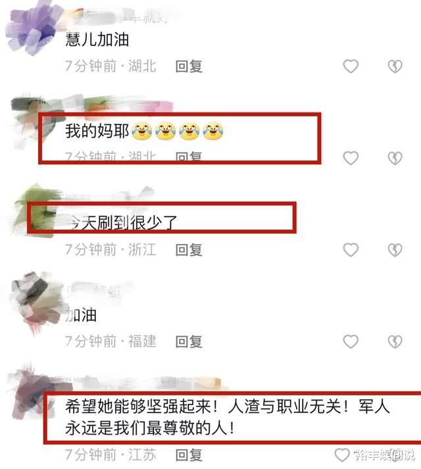421x469 pixels.
Task: Dislike the 慧儿加油 comment with broken heart
Action: pos(395,66)
